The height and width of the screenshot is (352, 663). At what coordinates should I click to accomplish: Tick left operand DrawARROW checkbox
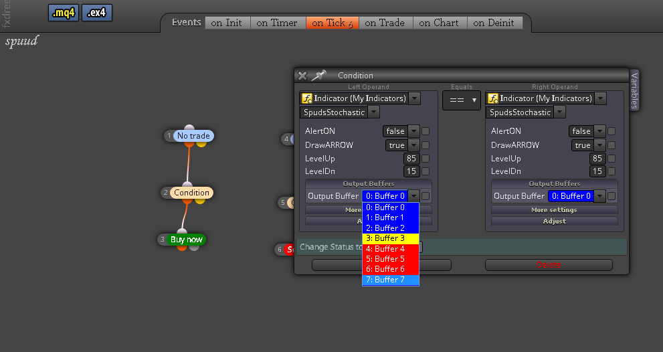(425, 145)
